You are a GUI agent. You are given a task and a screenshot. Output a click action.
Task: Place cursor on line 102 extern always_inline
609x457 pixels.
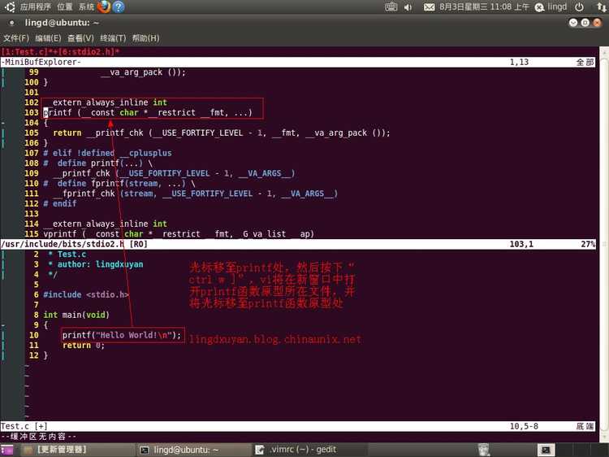pyautogui.click(x=106, y=102)
